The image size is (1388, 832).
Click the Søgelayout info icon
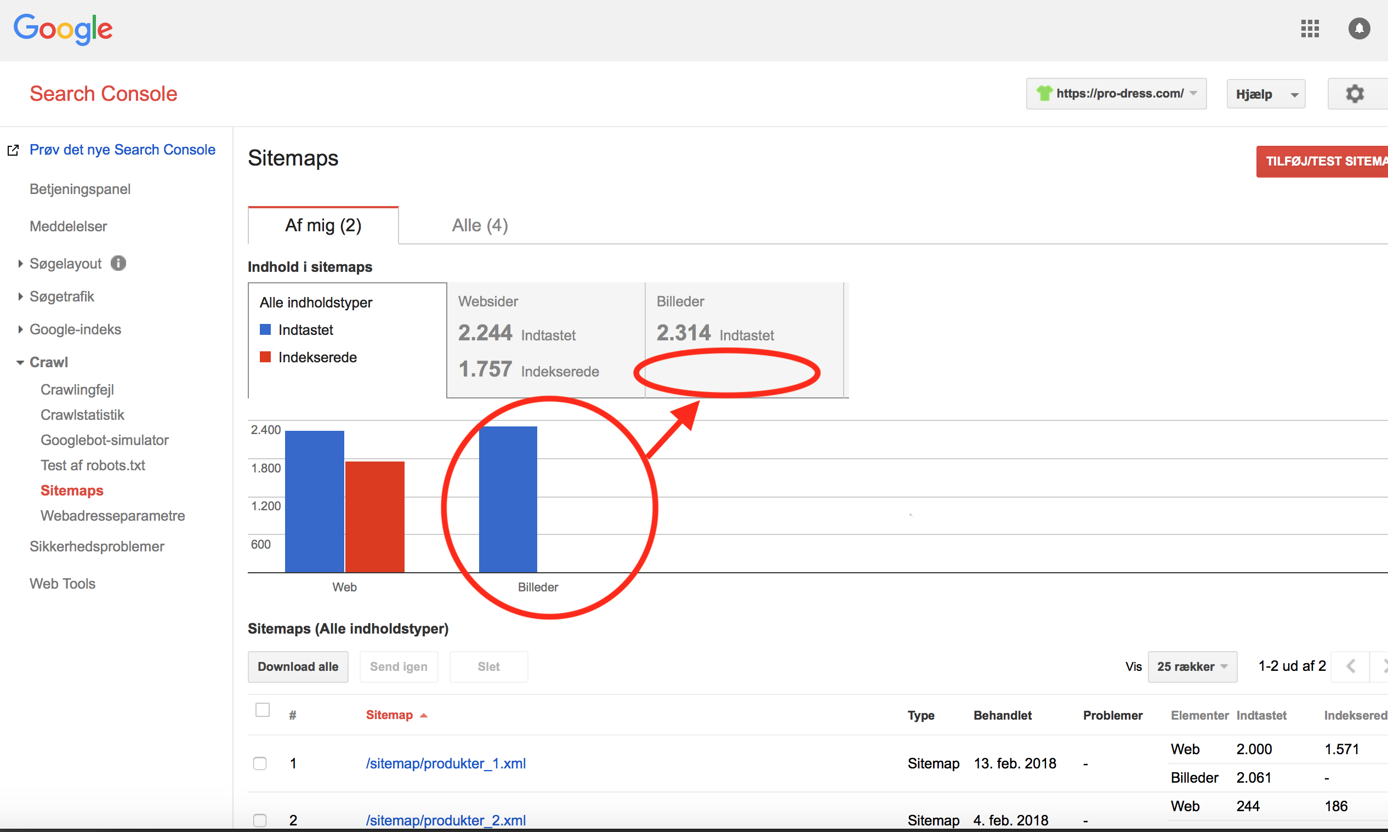[x=118, y=263]
